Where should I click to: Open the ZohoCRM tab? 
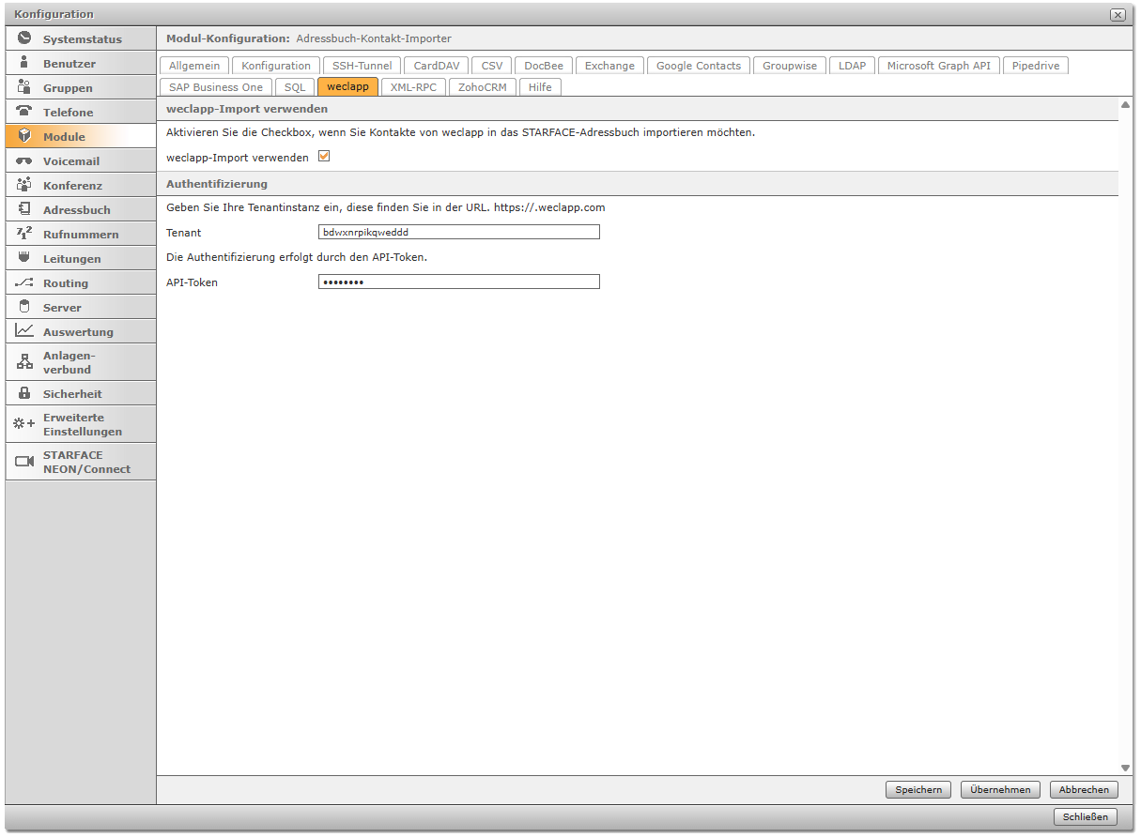[x=482, y=87]
